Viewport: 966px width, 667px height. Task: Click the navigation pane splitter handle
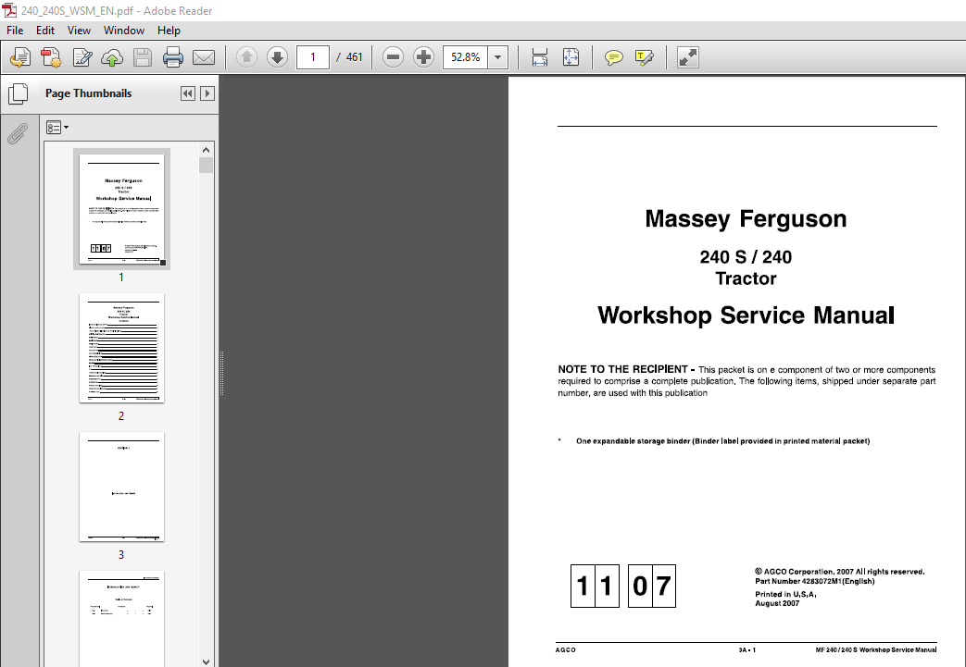[221, 373]
